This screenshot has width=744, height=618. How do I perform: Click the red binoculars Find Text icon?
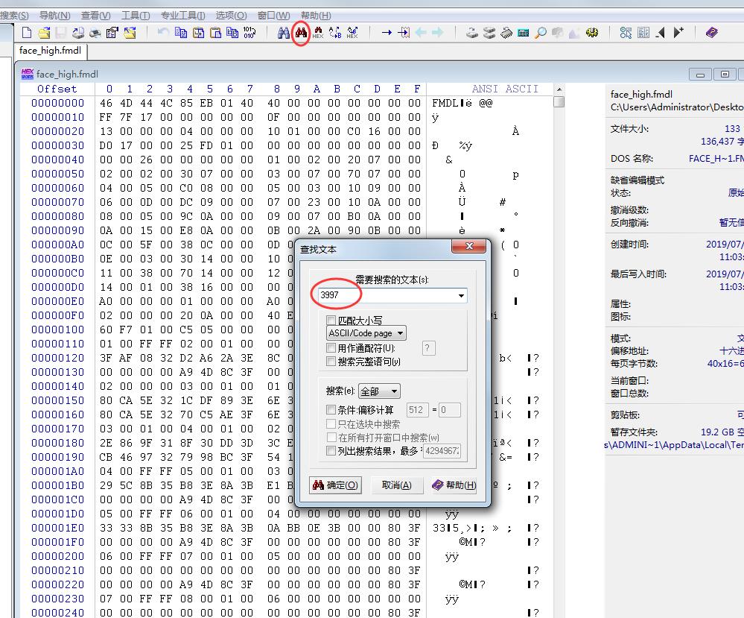point(301,33)
